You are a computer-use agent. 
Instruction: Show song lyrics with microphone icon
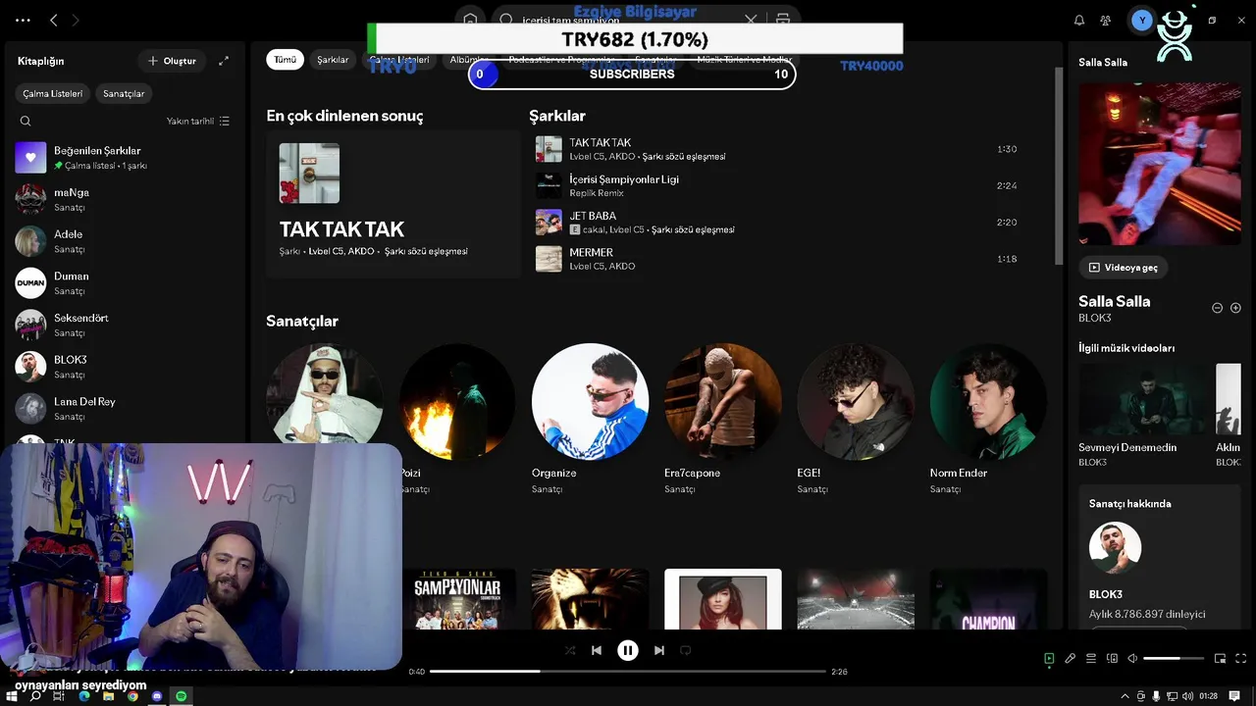tap(1070, 659)
